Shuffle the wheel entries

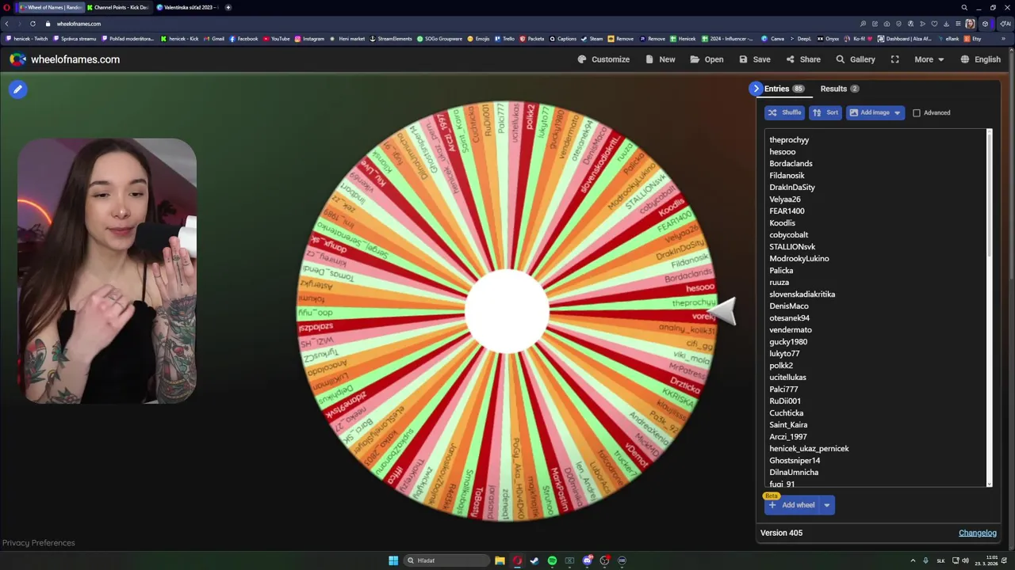coord(784,113)
